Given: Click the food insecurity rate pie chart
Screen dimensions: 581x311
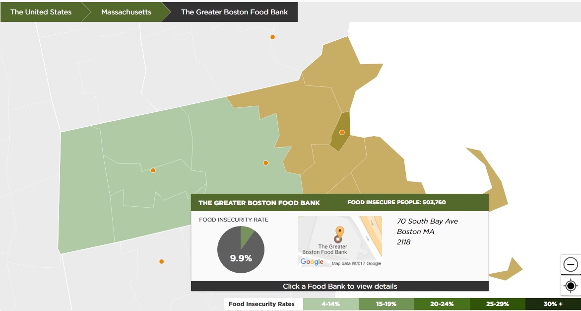Looking at the screenshot, I should [x=241, y=250].
